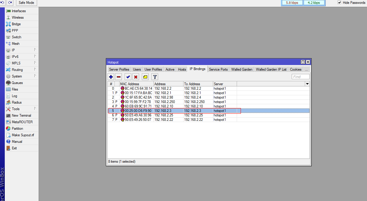Expand the IPv6 submenu

tap(35, 56)
